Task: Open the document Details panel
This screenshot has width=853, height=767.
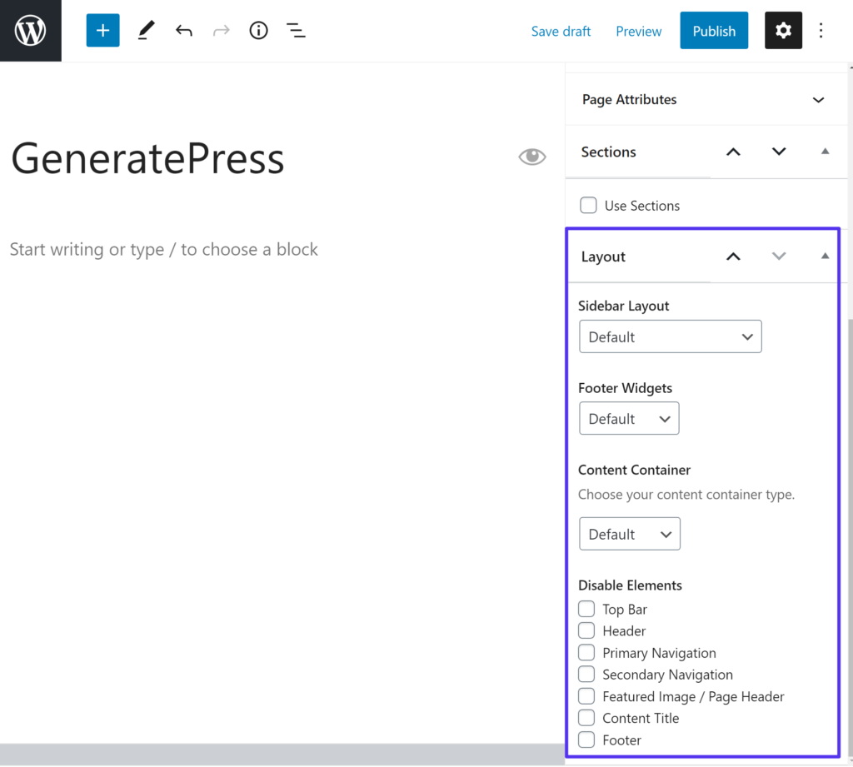Action: tap(258, 30)
